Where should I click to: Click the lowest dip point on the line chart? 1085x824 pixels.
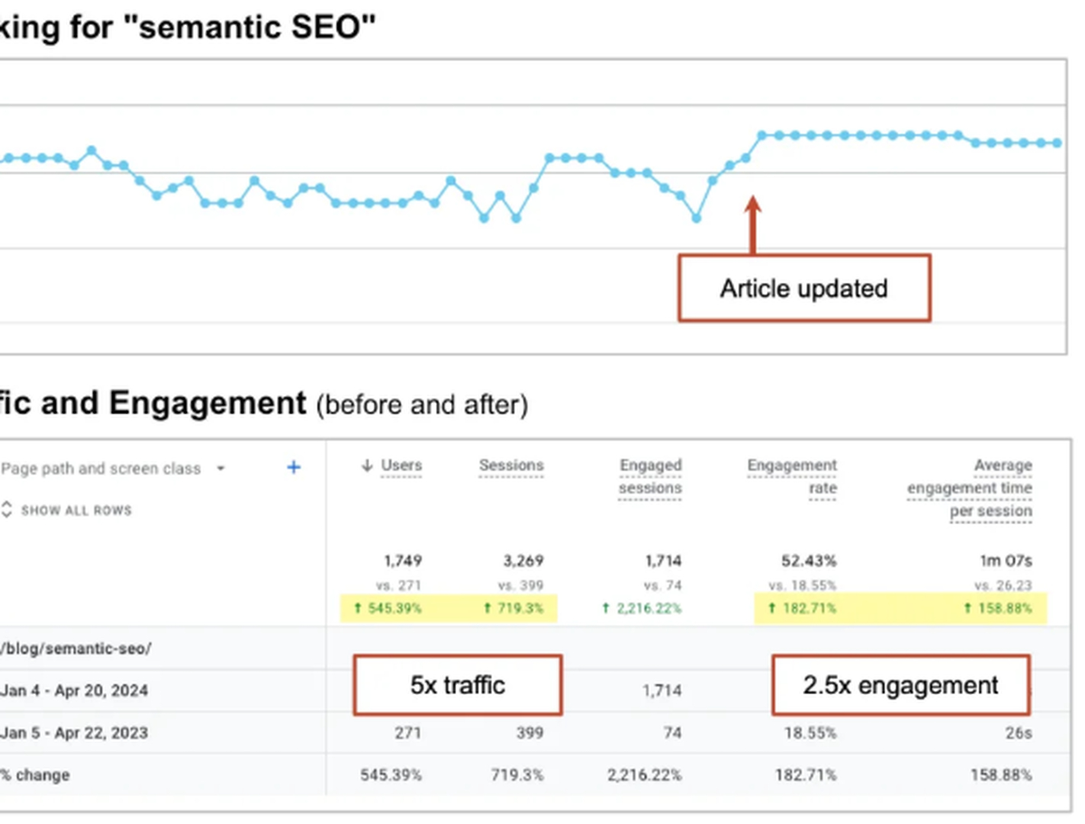(697, 219)
